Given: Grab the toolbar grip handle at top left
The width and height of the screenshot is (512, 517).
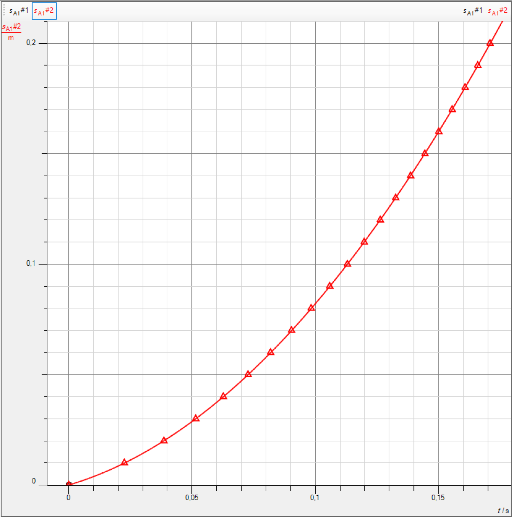Looking at the screenshot, I should tap(4, 11).
